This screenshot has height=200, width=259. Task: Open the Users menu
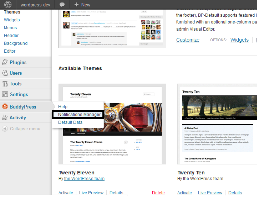(x=16, y=73)
